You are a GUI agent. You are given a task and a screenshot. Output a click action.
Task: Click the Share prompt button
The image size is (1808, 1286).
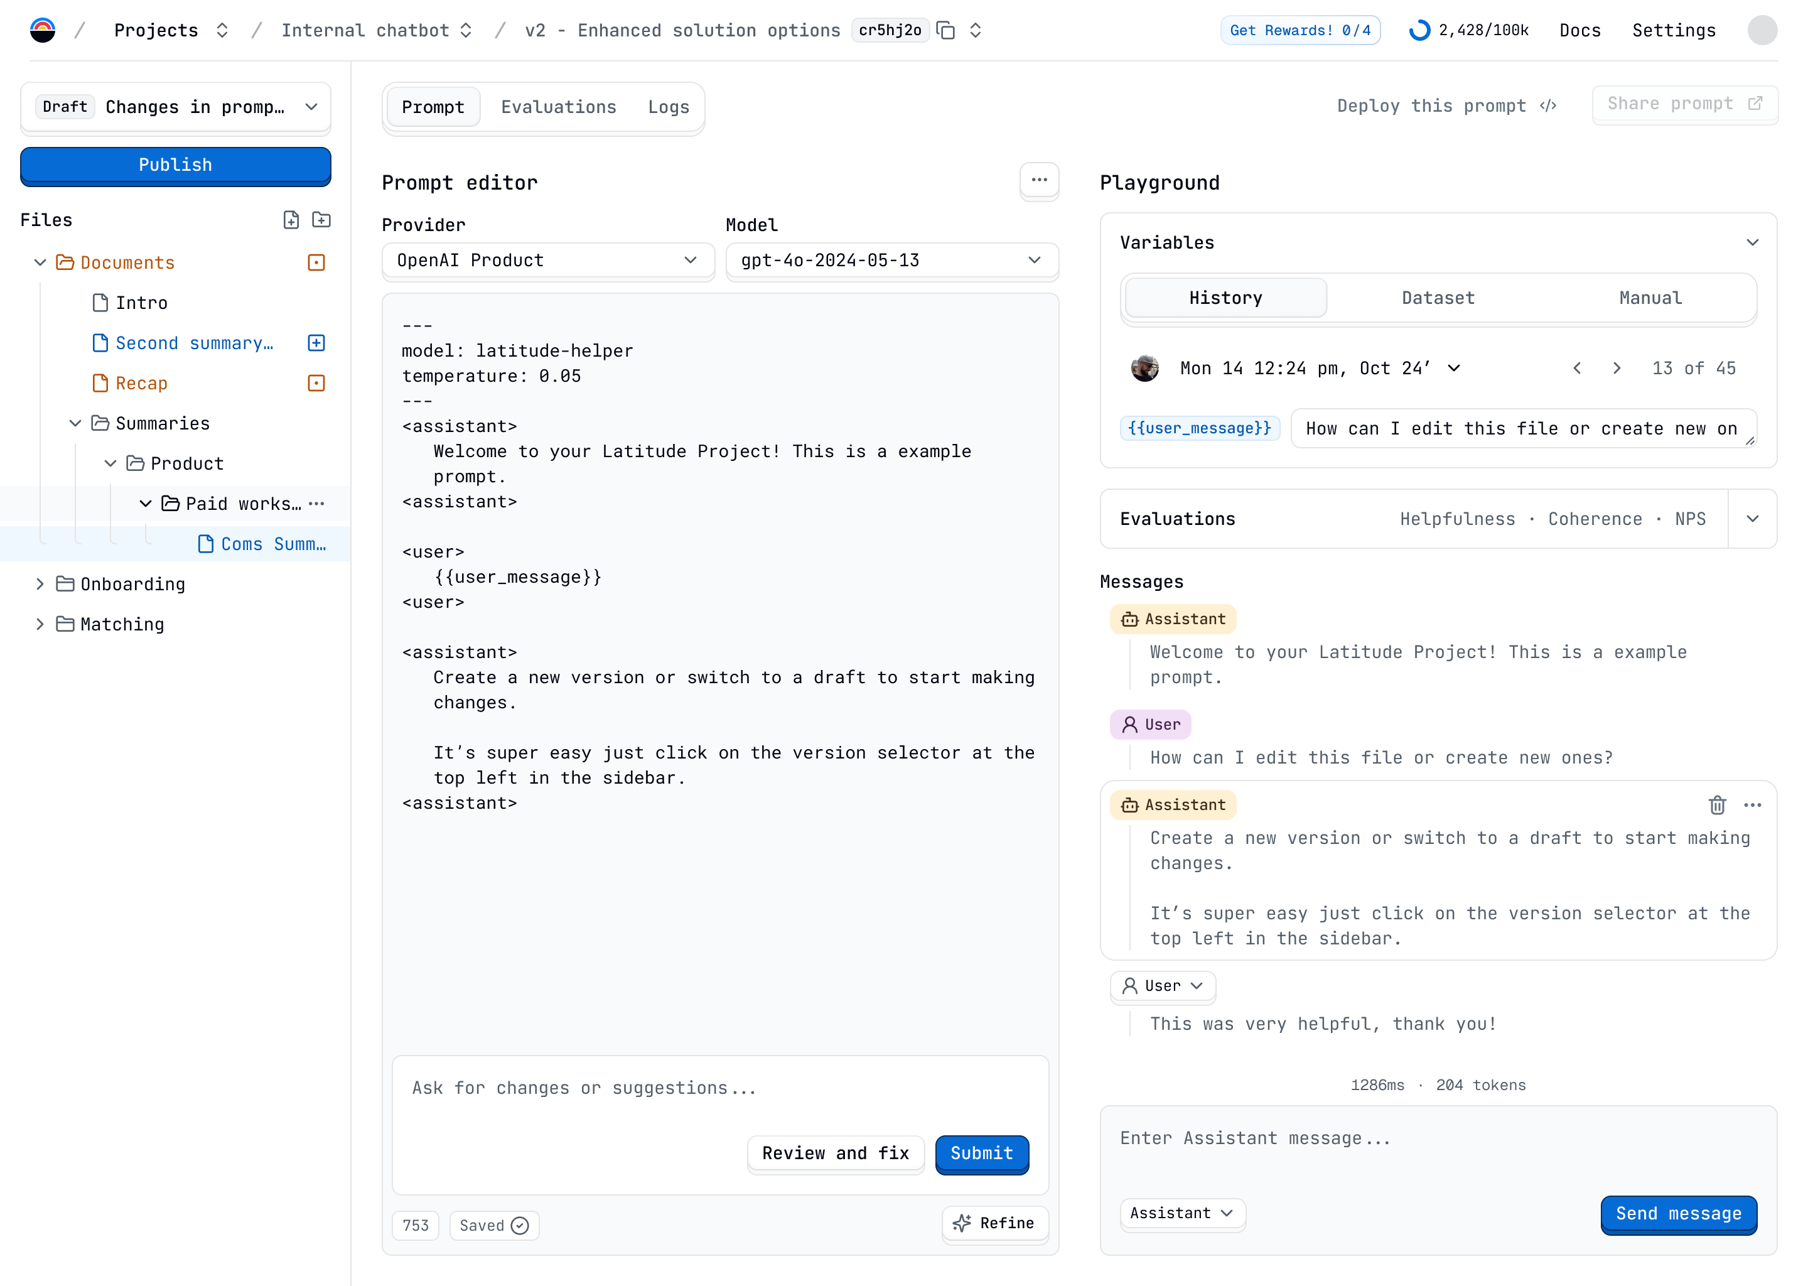coord(1684,104)
